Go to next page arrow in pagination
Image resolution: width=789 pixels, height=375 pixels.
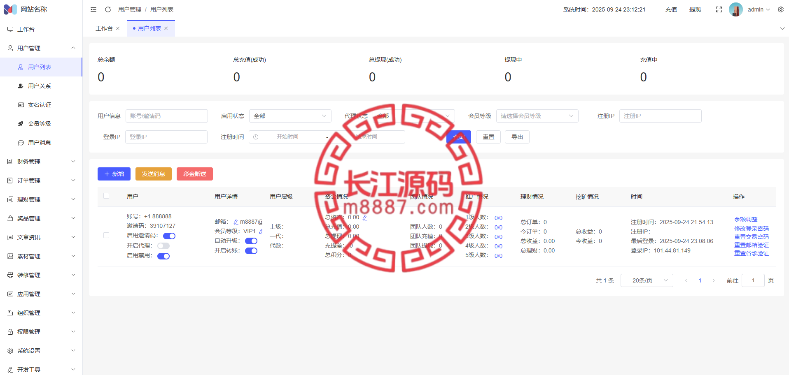714,280
